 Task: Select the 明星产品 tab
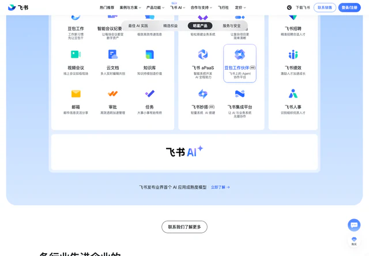coord(200,26)
